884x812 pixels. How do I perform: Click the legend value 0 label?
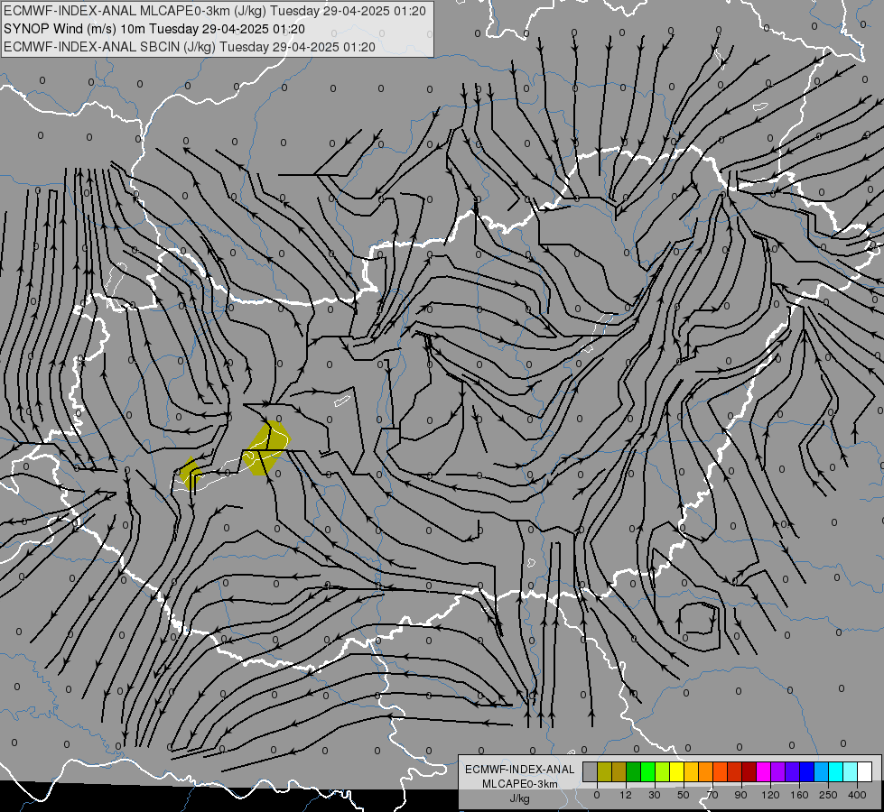coord(597,795)
